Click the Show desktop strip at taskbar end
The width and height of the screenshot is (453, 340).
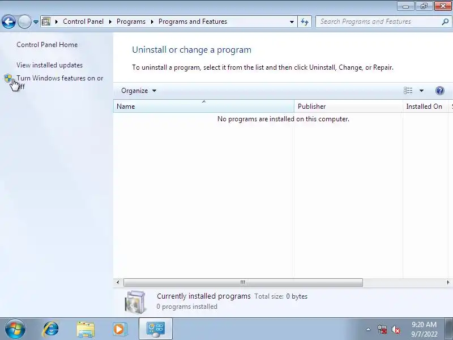449,329
